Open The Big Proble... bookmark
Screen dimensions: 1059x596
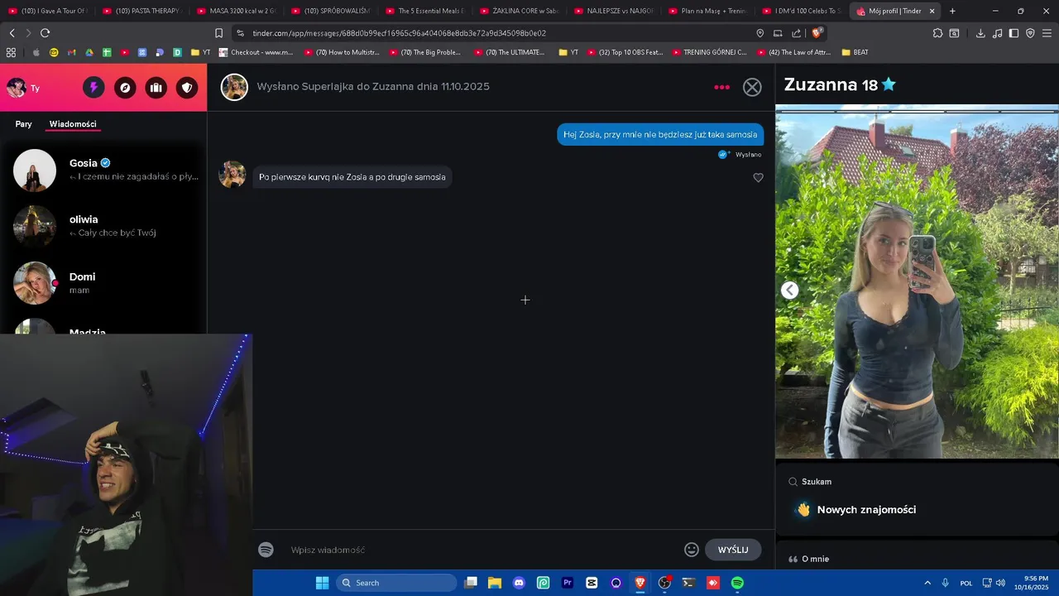[x=425, y=52]
